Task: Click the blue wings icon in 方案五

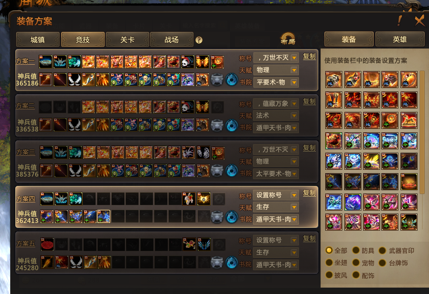Action: click(x=204, y=245)
